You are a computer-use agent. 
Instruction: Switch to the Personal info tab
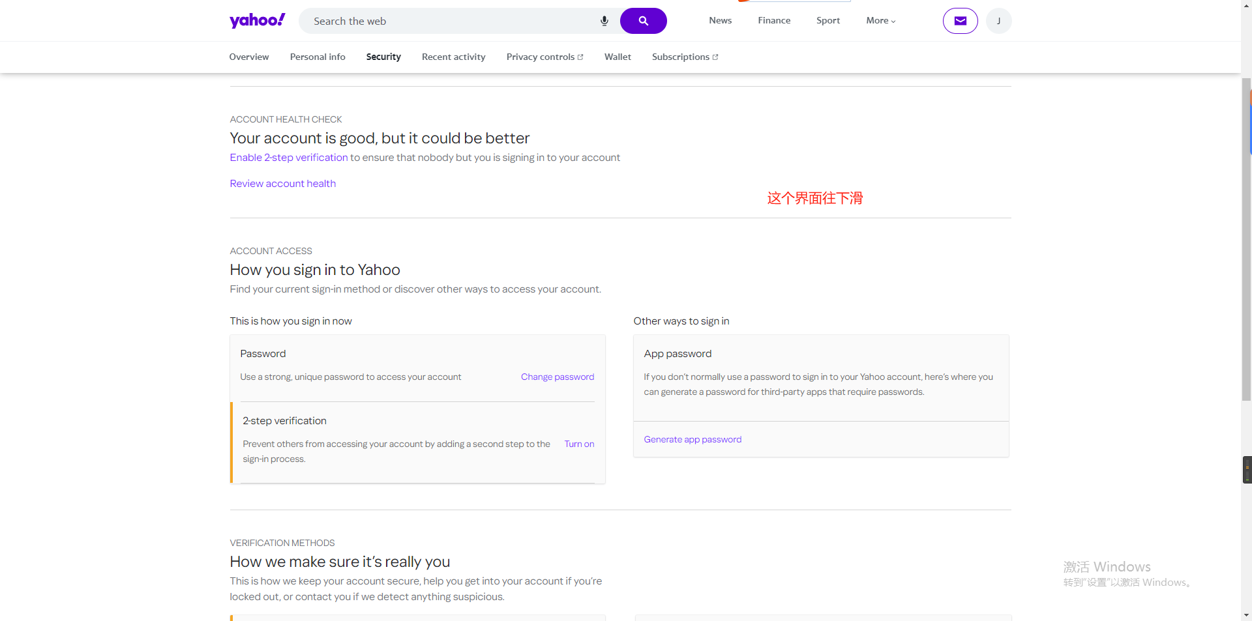[x=318, y=57]
